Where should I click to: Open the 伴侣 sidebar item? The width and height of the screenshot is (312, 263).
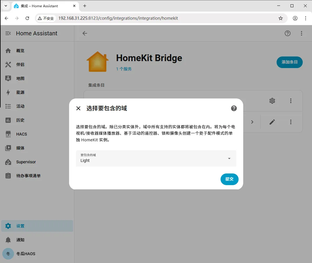(37, 65)
